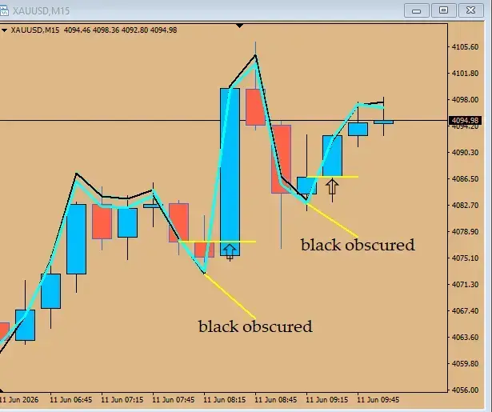492x412 pixels.
Task: Click the time axis label 11 Jun 09:15
Action: point(326,400)
